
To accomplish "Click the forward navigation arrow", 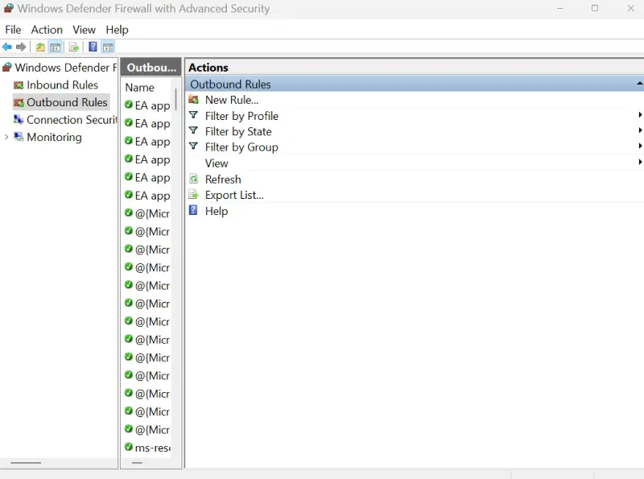I will pyautogui.click(x=21, y=47).
